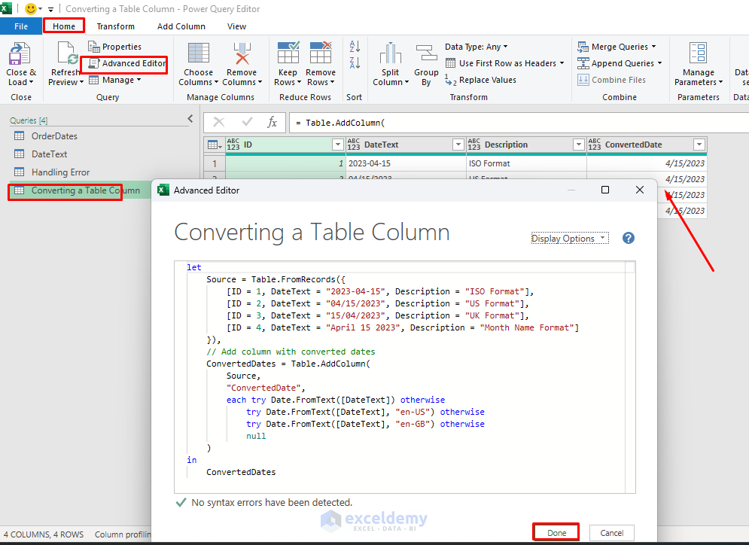Click Cancel in Advanced Editor
The width and height of the screenshot is (749, 545).
coord(611,533)
